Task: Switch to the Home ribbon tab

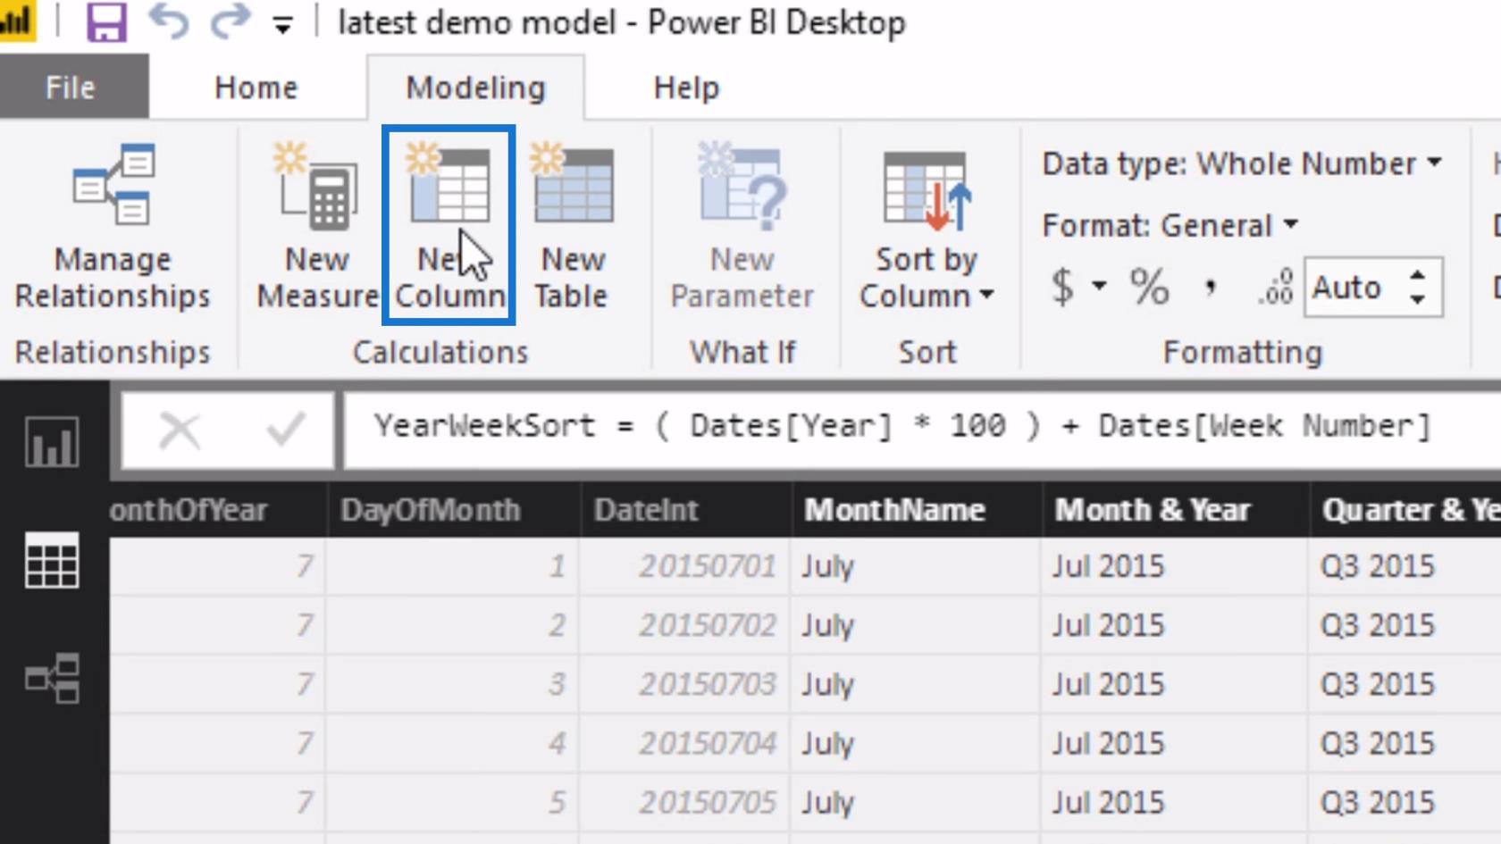Action: point(256,88)
